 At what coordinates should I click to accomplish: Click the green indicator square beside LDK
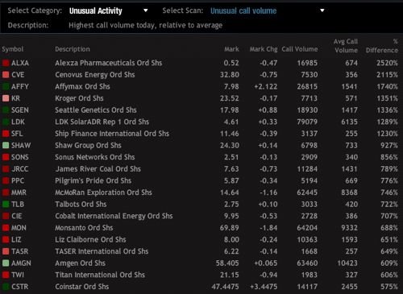tap(6, 122)
